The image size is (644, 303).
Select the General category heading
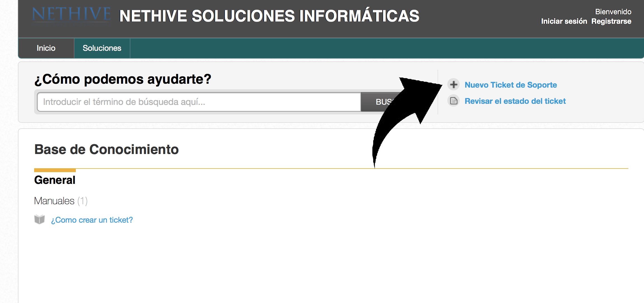point(55,180)
